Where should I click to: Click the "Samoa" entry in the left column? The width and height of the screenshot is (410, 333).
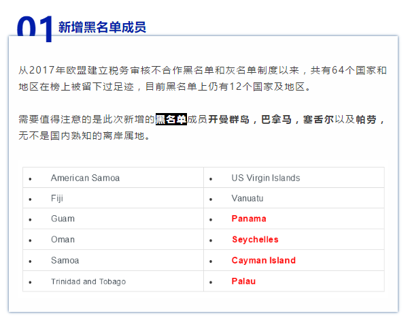tap(65, 260)
